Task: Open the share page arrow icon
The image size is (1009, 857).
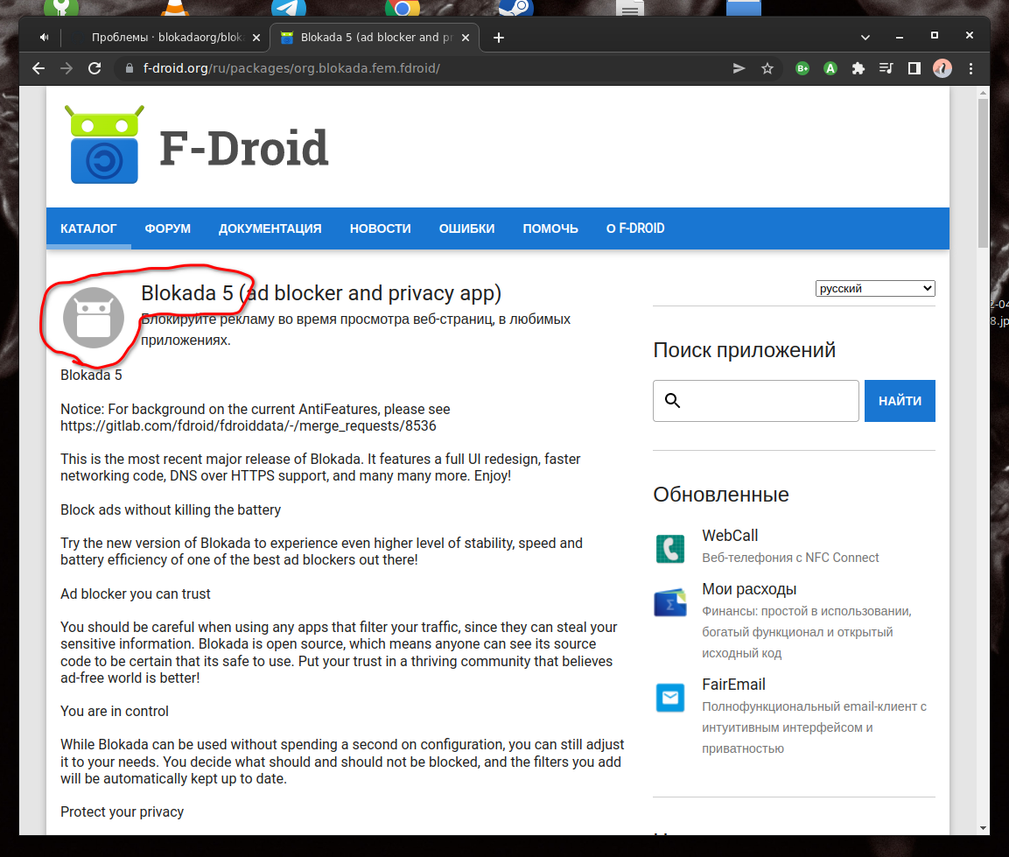Action: pos(739,68)
